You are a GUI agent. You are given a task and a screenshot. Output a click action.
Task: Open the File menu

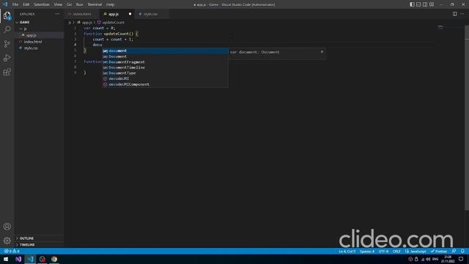(15, 4)
